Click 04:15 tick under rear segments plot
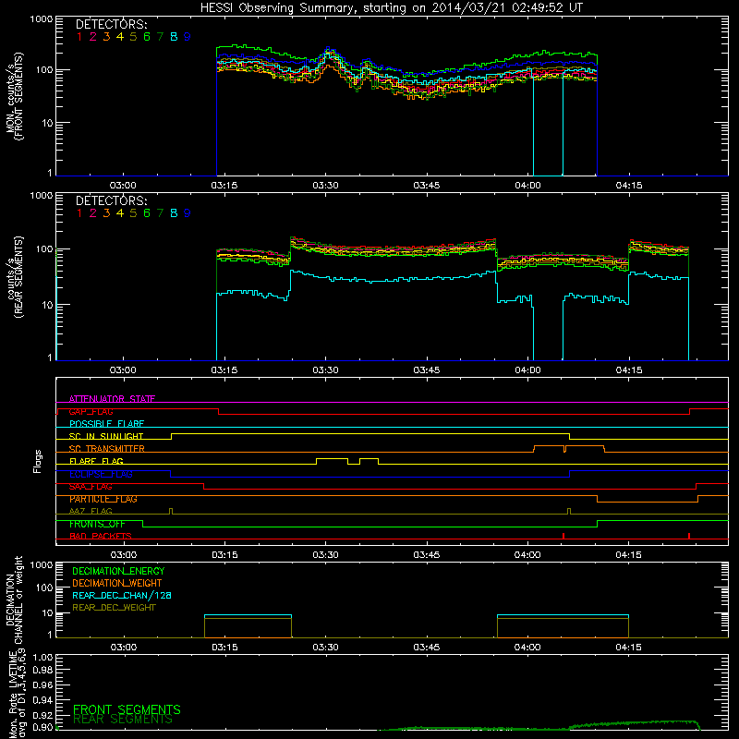 coord(629,370)
